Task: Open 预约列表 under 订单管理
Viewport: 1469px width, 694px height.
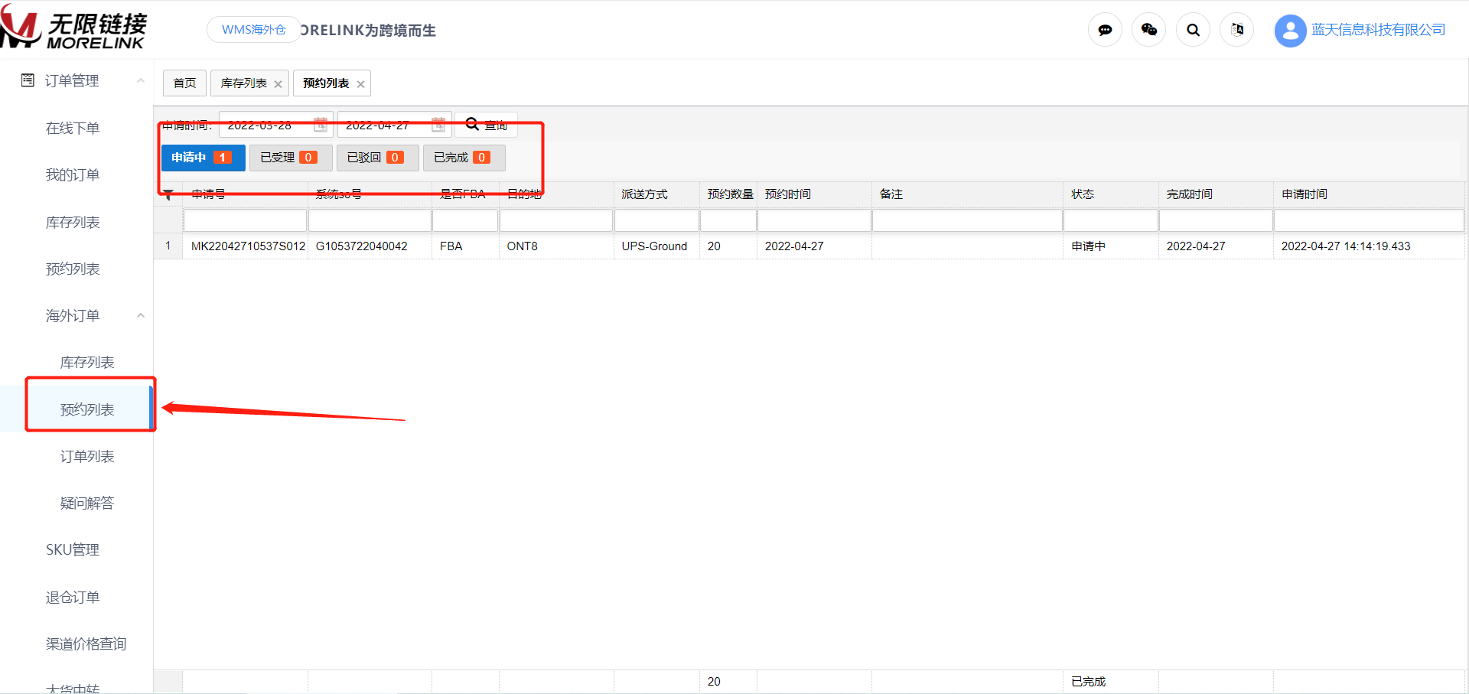Action: point(73,269)
